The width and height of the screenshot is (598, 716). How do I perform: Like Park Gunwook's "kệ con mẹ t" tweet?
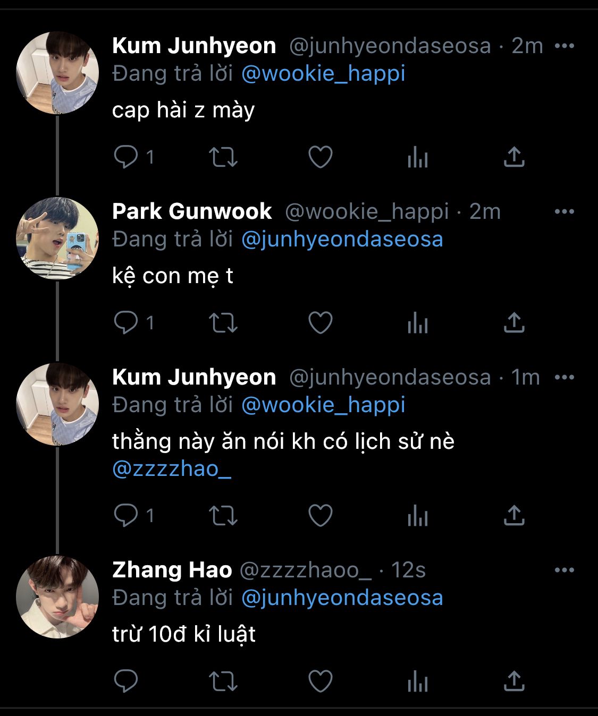[321, 323]
